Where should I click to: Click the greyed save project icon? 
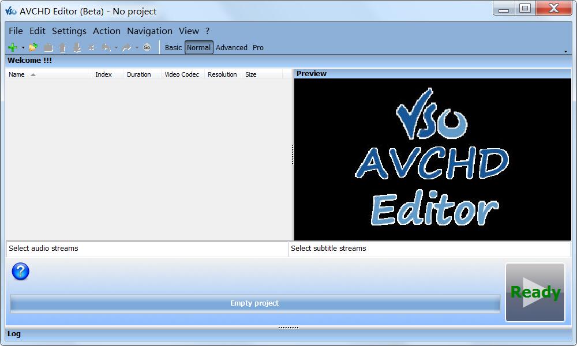48,48
